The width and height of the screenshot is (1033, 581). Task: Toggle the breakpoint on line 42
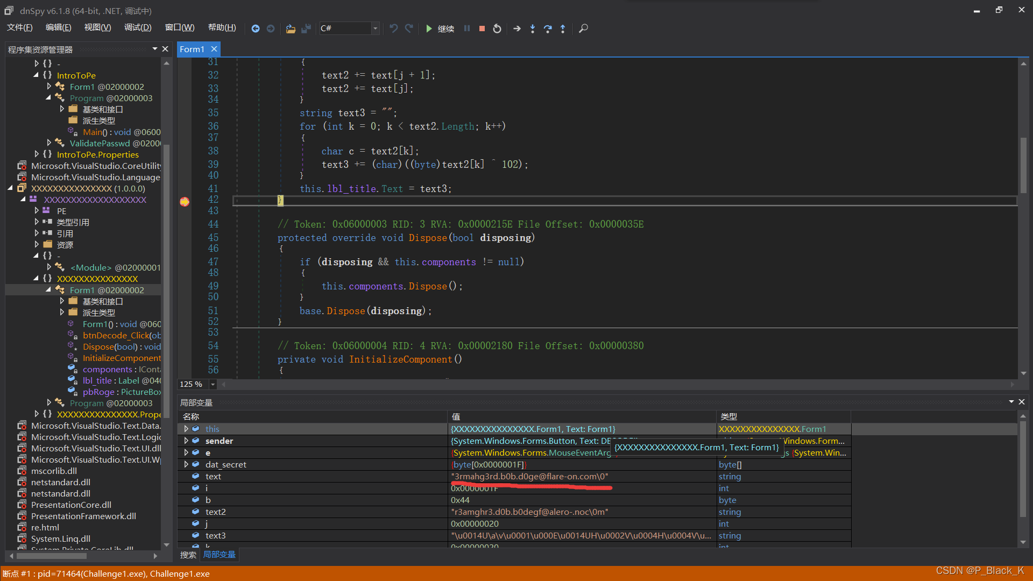185,202
